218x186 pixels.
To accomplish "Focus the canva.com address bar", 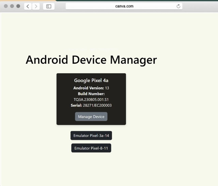I will pos(124,6).
